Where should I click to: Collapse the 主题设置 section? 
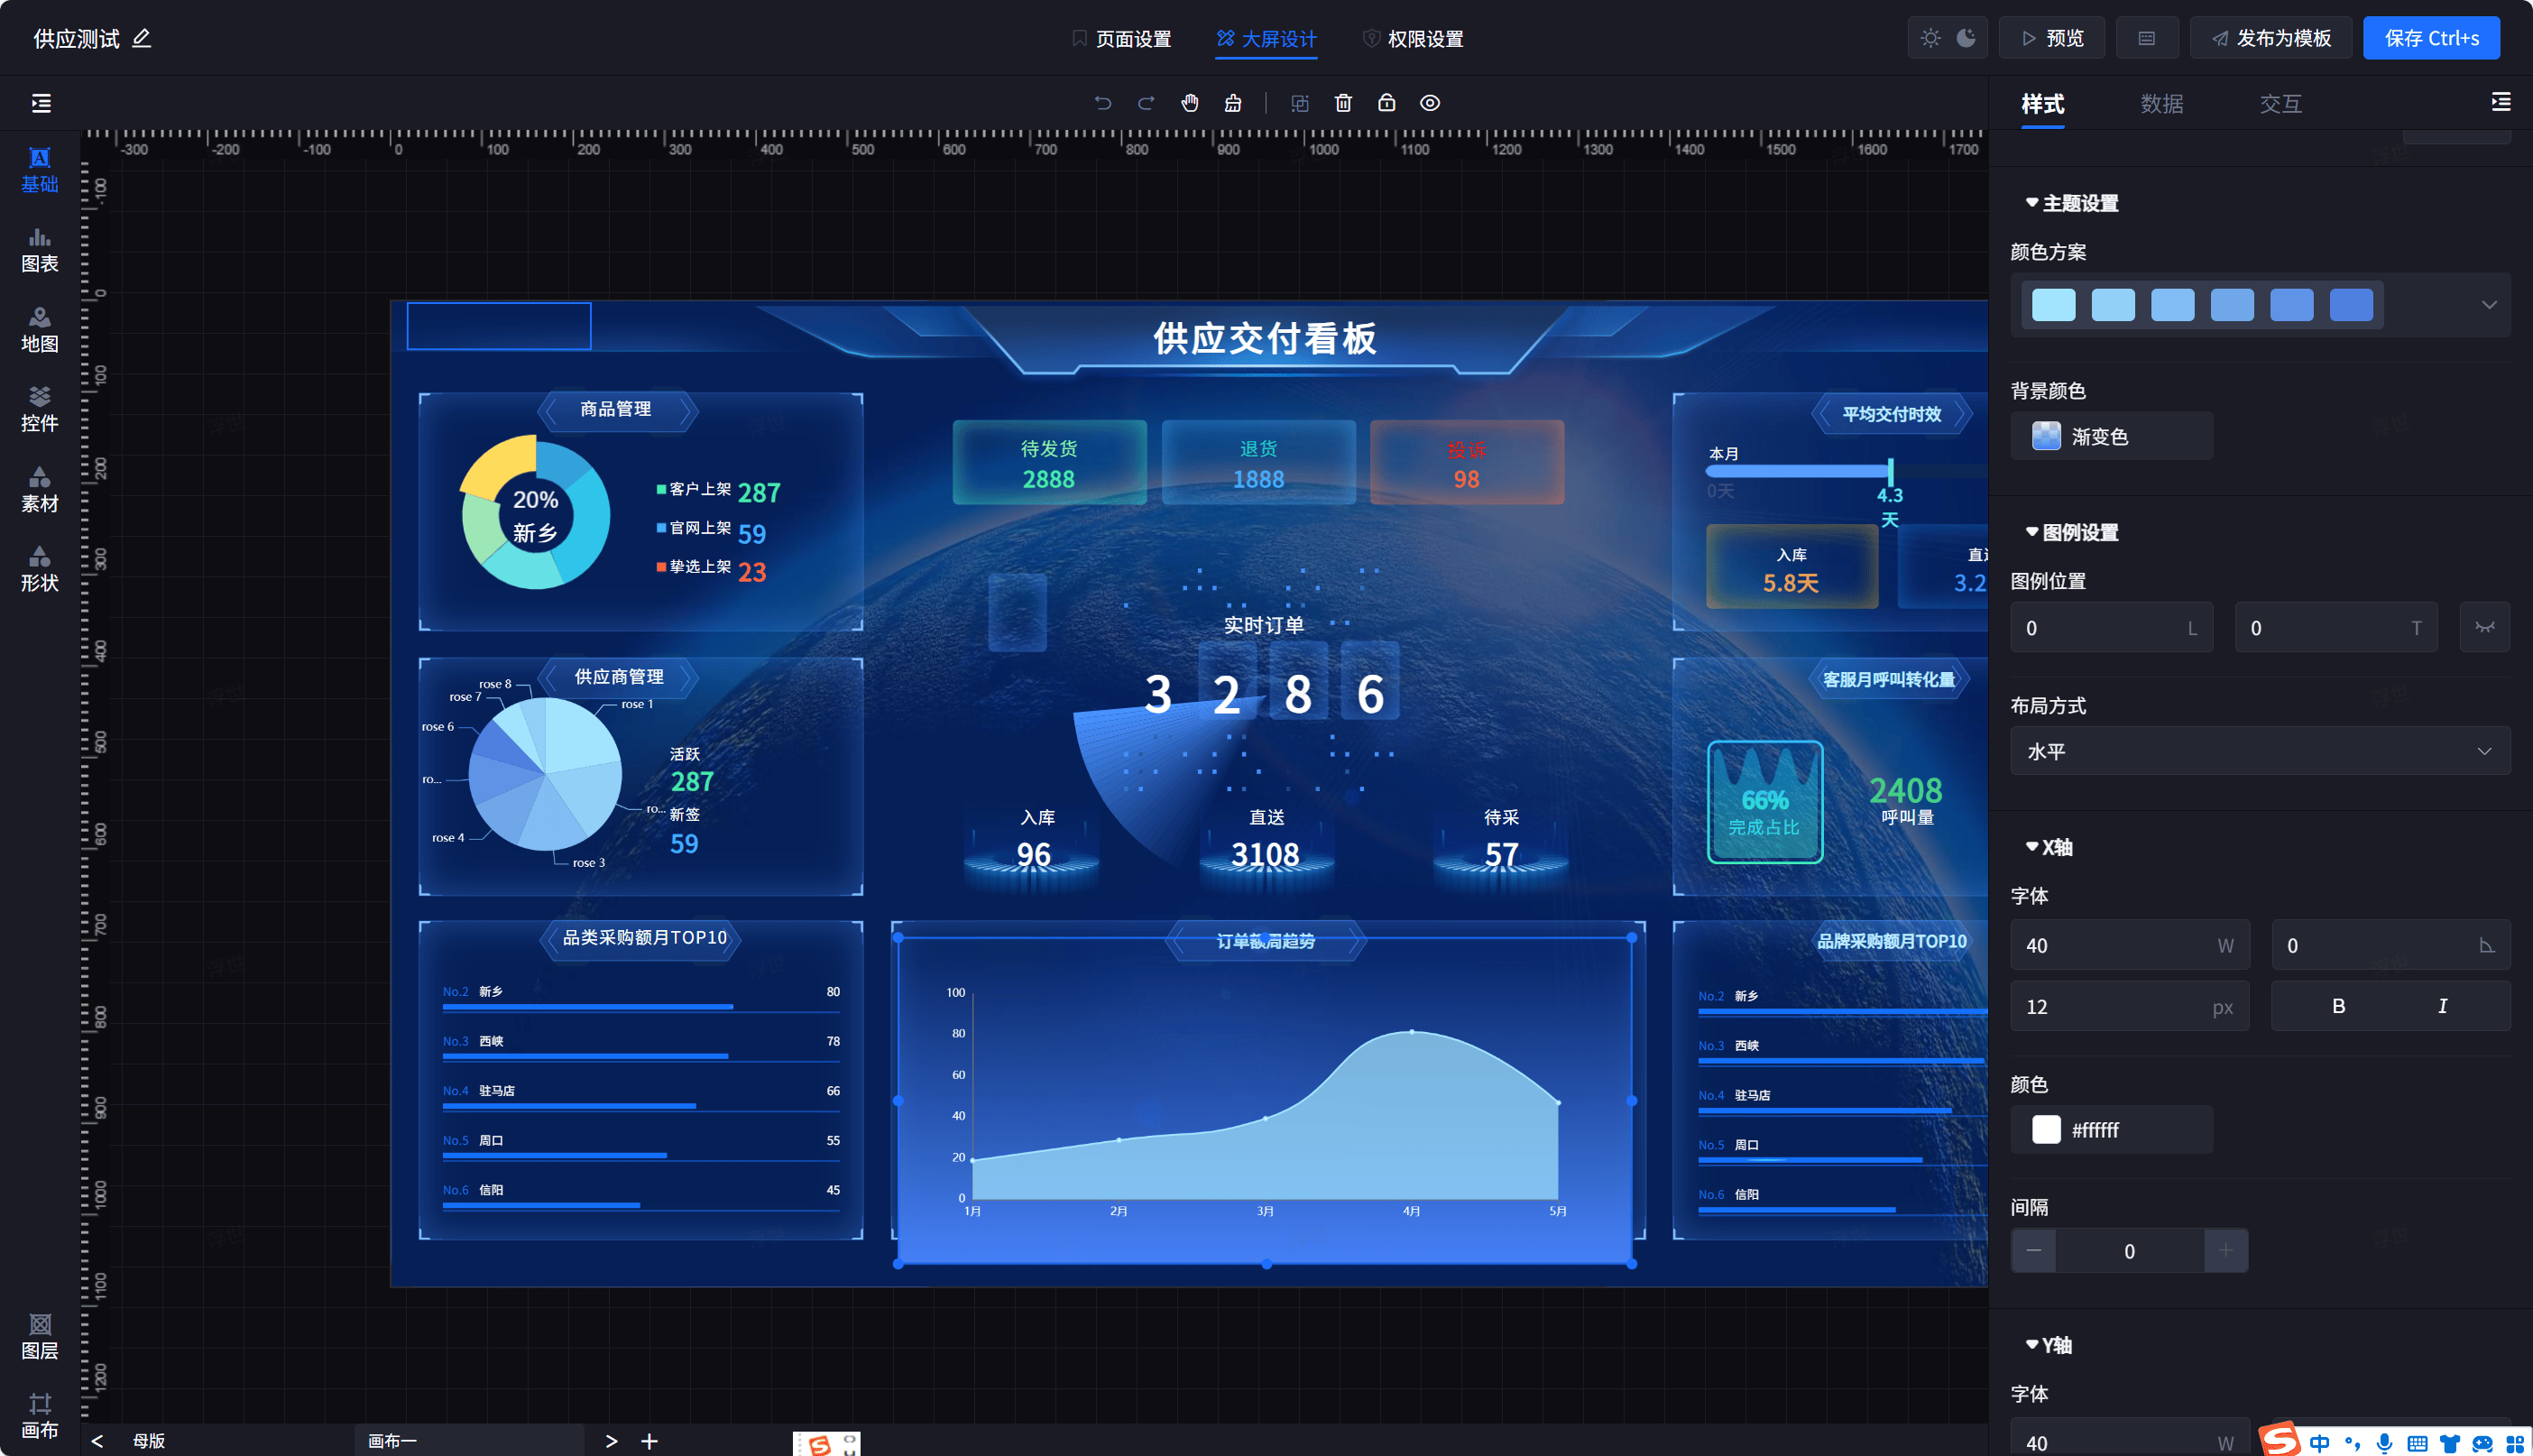click(2071, 203)
